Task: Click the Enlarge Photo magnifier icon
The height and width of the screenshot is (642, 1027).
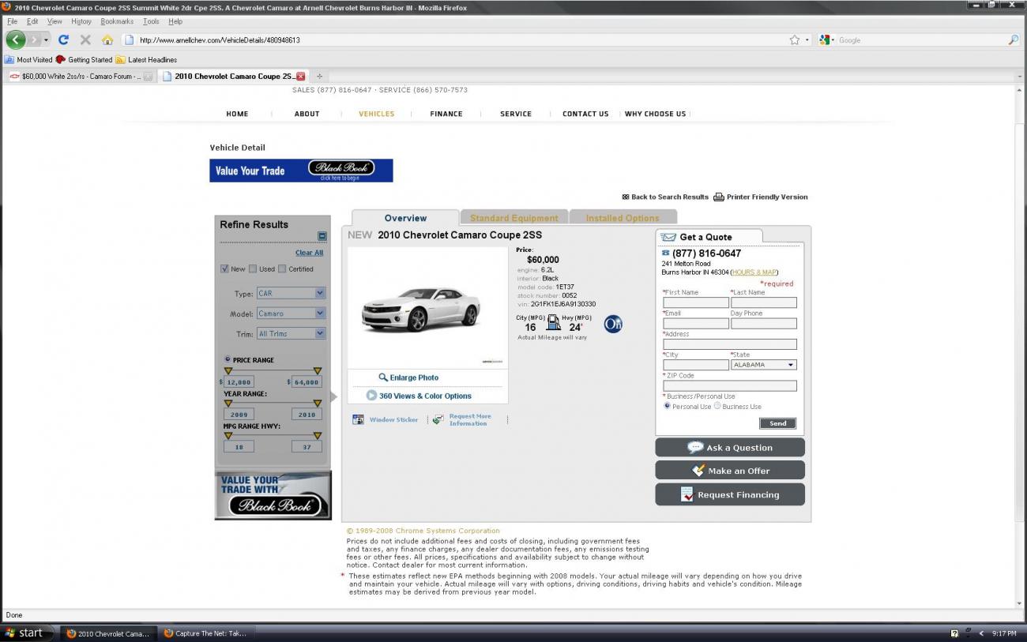Action: click(x=383, y=377)
